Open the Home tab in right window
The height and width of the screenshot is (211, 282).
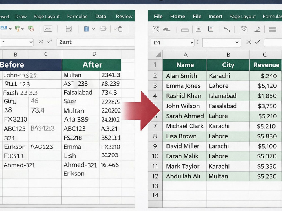tap(178, 17)
